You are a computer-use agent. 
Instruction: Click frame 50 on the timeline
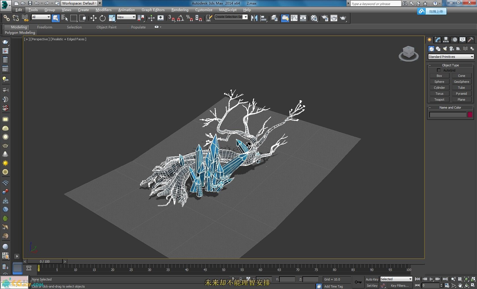[x=223, y=269]
